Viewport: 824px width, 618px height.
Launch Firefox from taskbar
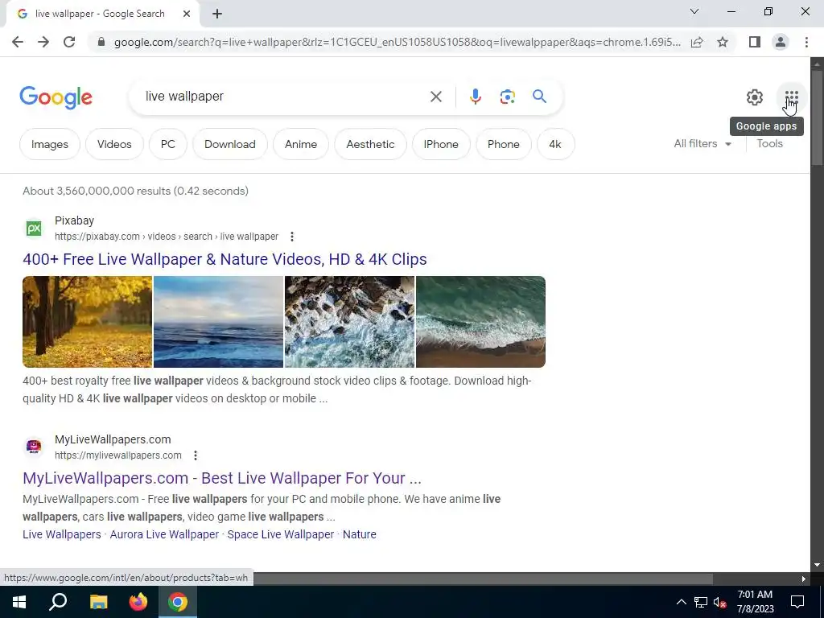[x=138, y=602]
